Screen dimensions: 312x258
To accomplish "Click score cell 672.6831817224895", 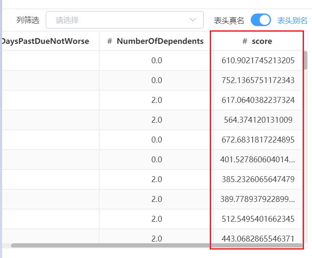I will coord(258,140).
